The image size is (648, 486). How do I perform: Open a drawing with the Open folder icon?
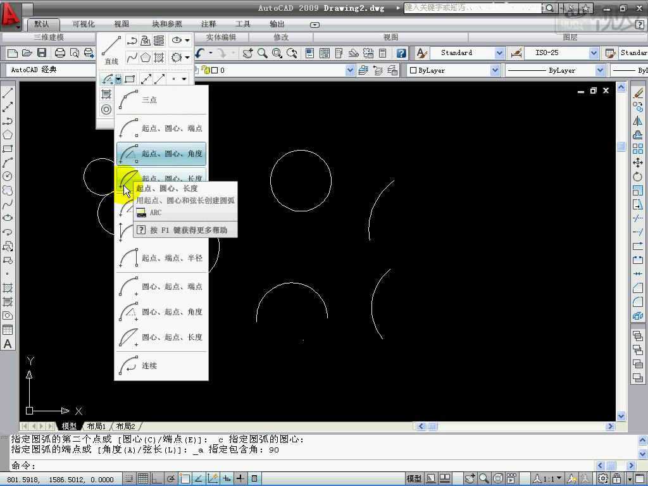27,53
